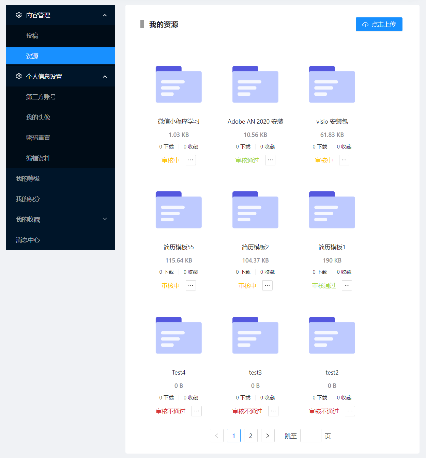The height and width of the screenshot is (458, 426).
Task: Click gear icon beside 内容管理
Action: point(19,15)
